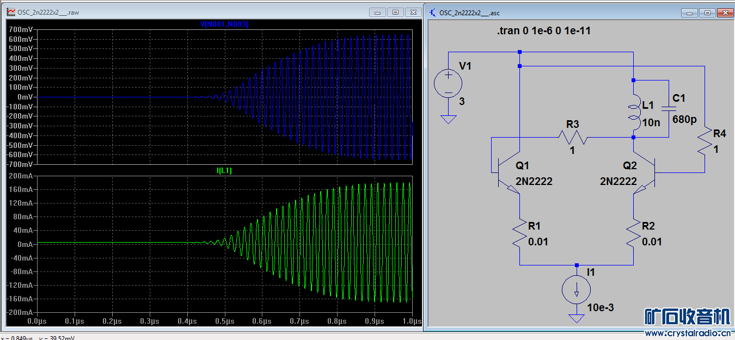Select the R4 resistor symbol
735x340 pixels.
coord(705,141)
